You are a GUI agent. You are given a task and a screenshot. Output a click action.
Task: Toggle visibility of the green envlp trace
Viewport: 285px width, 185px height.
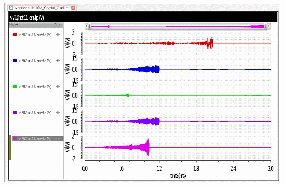(x=58, y=86)
